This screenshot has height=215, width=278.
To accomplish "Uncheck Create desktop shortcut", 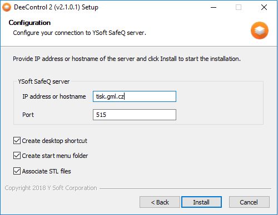I will (x=17, y=141).
